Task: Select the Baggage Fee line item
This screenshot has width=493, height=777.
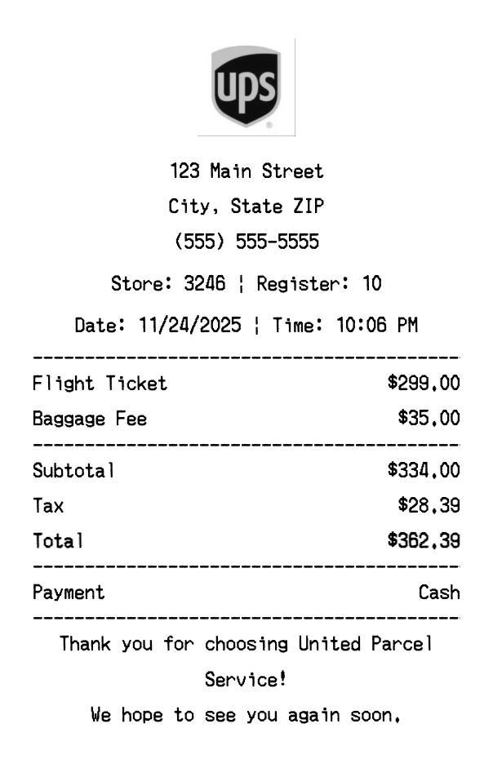Action: point(90,420)
